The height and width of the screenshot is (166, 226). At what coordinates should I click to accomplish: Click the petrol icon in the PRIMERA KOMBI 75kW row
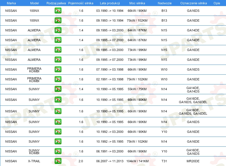click(58, 79)
